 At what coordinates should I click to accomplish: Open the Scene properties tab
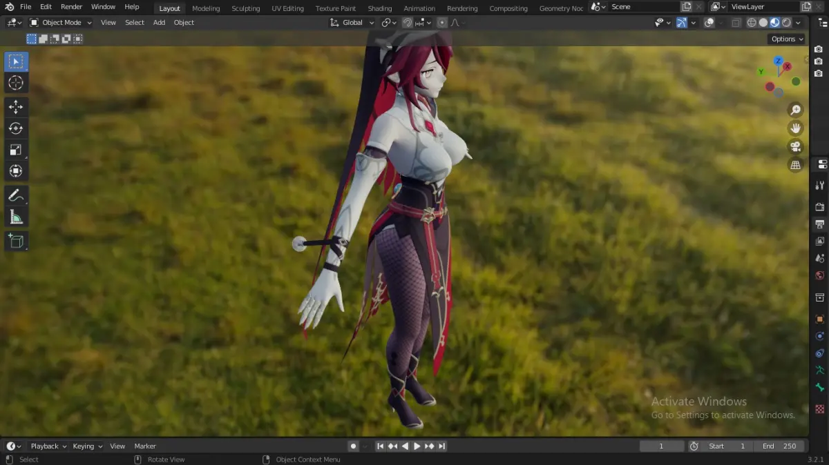820,258
